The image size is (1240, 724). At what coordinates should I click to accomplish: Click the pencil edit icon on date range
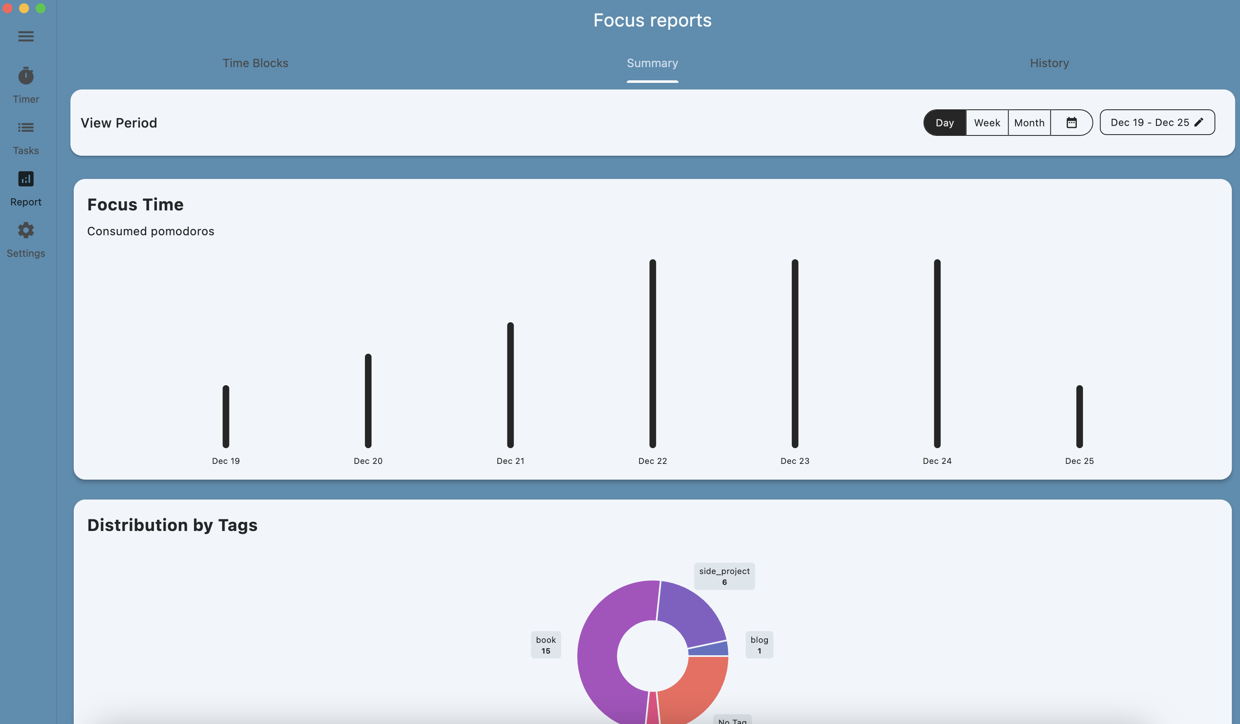[x=1199, y=122]
